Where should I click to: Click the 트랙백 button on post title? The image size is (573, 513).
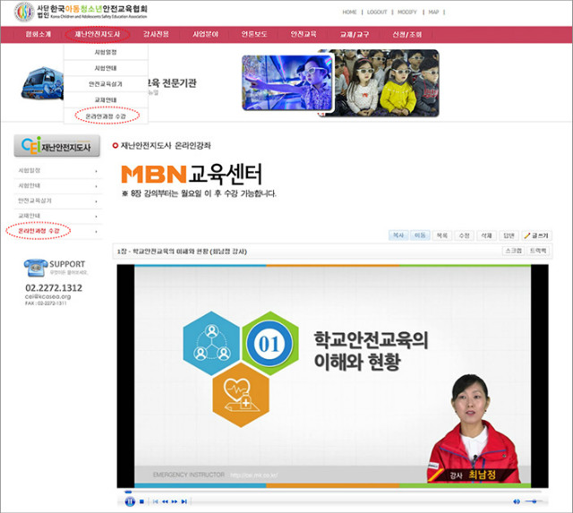point(538,251)
